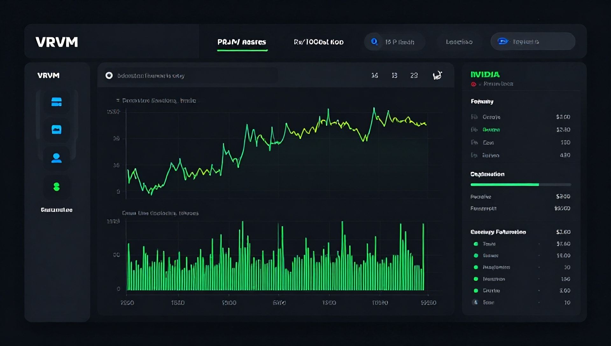Open the blue search icon in the navbar
This screenshot has height=346, width=611.
point(374,41)
